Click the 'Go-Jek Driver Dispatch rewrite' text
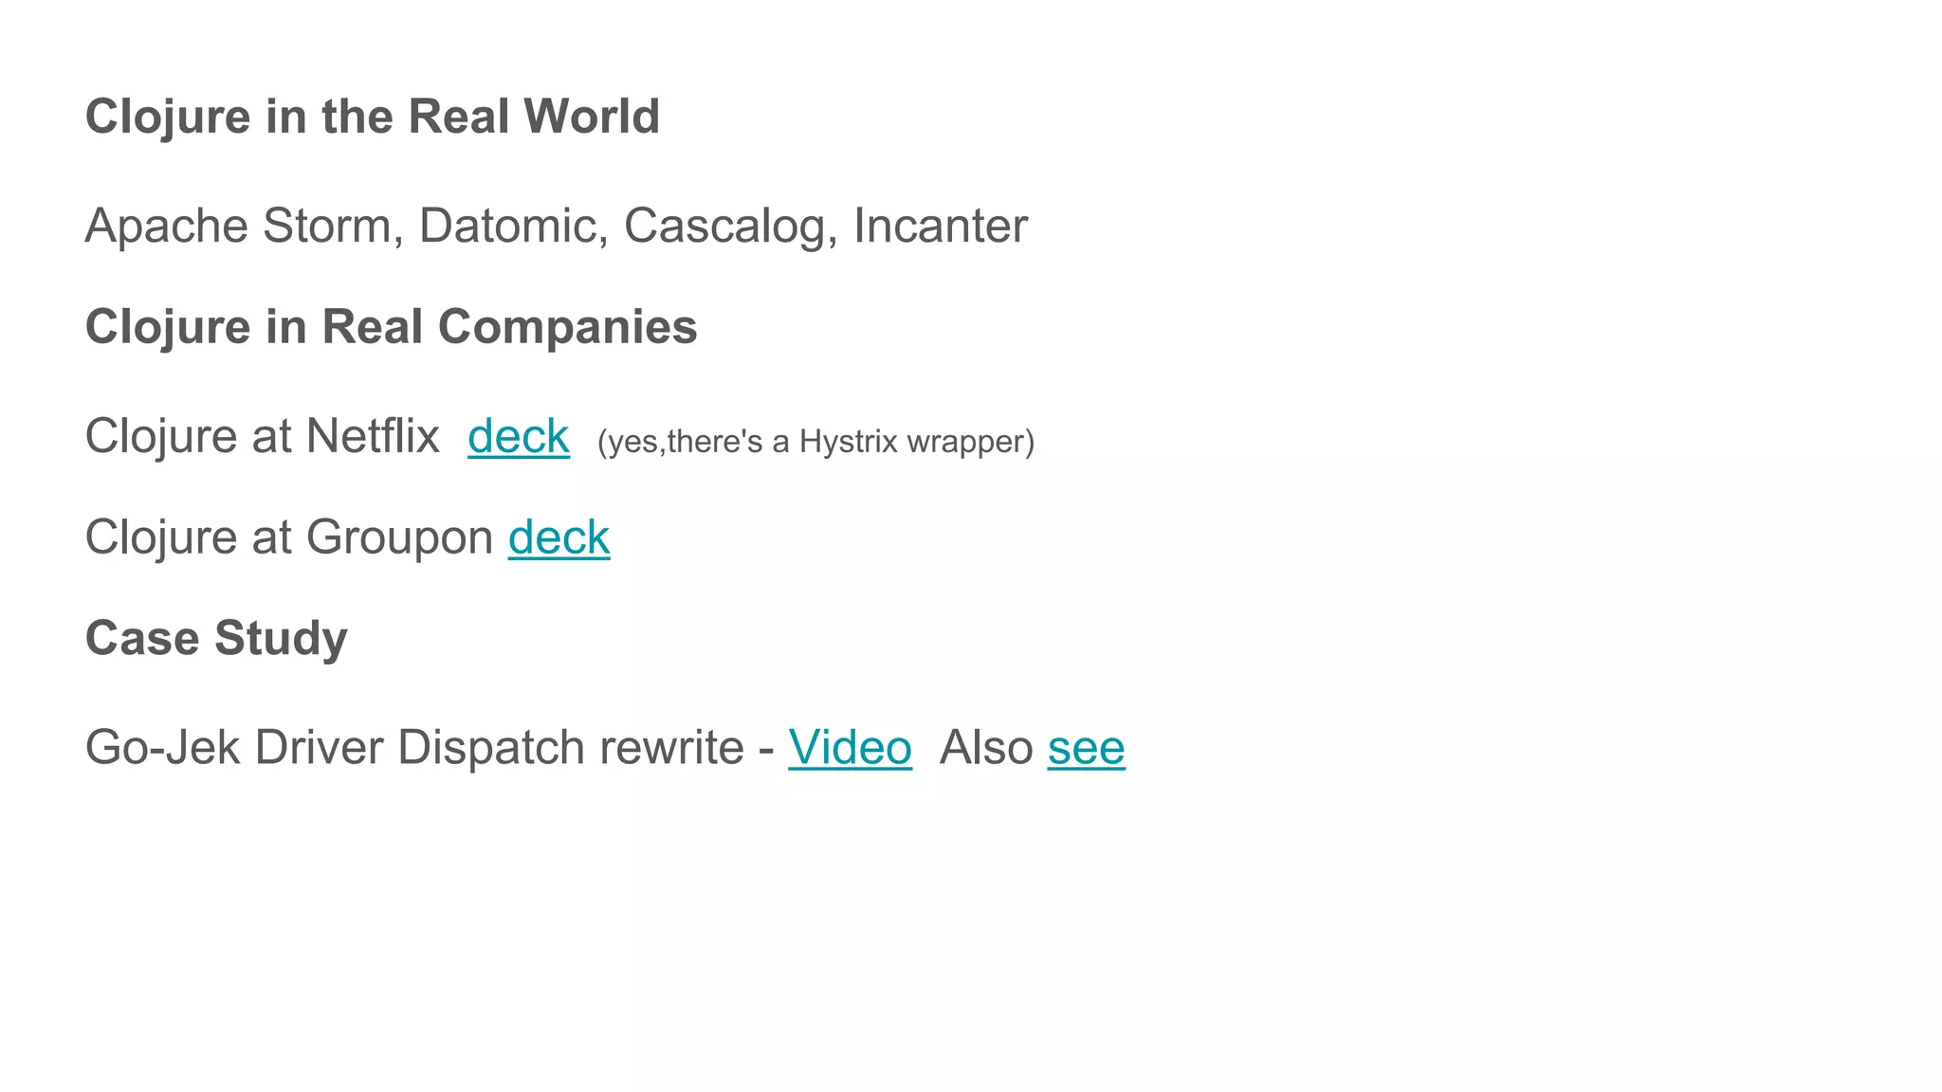The image size is (1942, 1092). pyautogui.click(x=414, y=748)
